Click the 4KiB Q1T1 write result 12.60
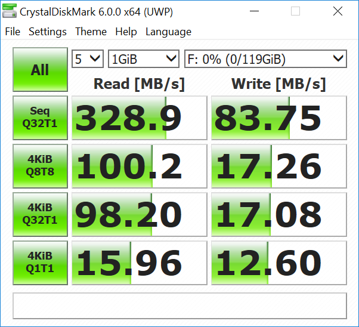The width and height of the screenshot is (359, 327). tap(279, 263)
